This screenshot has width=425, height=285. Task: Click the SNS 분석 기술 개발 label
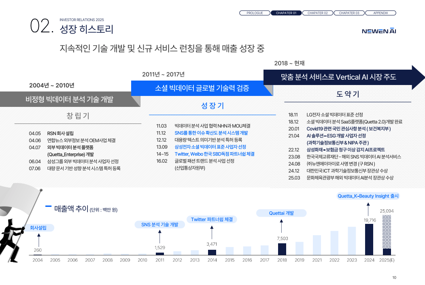(x=159, y=225)
